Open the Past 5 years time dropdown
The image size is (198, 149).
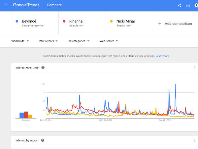[48, 41]
